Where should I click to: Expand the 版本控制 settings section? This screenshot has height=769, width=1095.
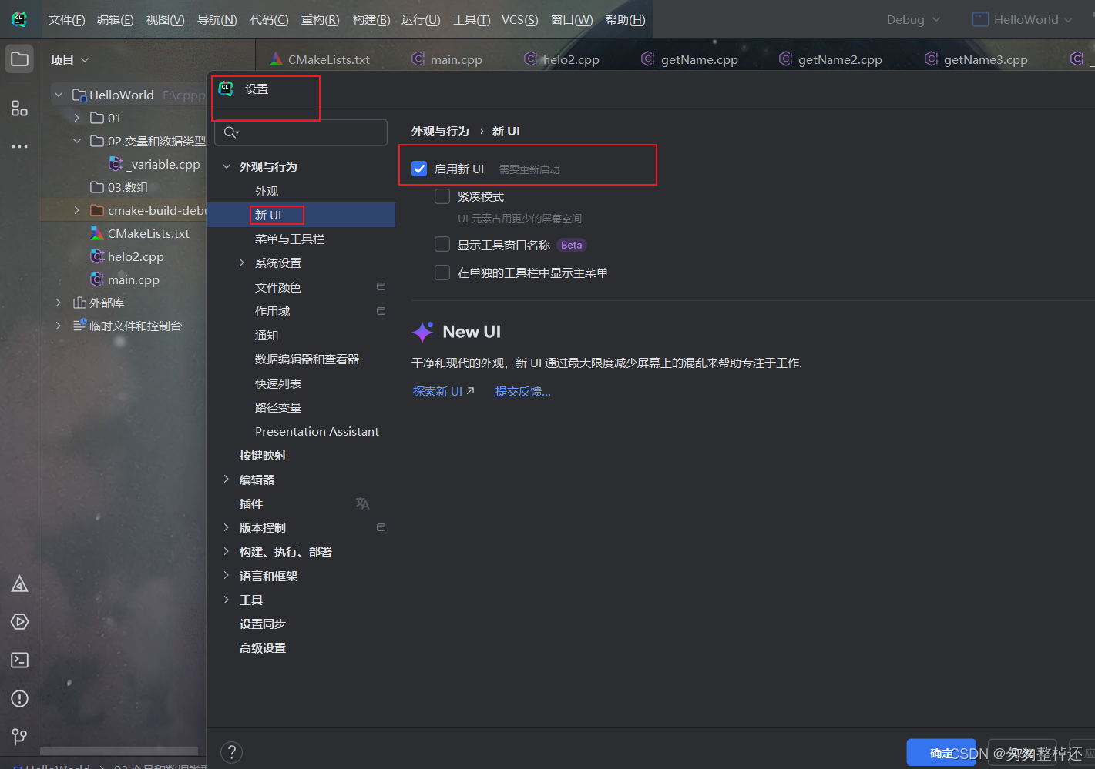[x=227, y=527]
